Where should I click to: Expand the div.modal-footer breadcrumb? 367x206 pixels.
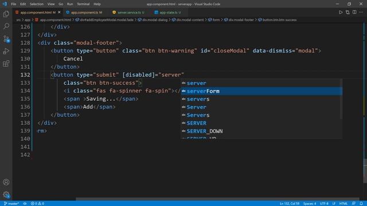click(239, 20)
